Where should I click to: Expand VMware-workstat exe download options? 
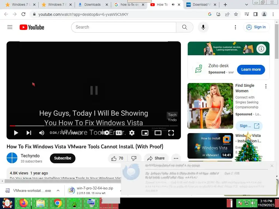[x=58, y=190]
